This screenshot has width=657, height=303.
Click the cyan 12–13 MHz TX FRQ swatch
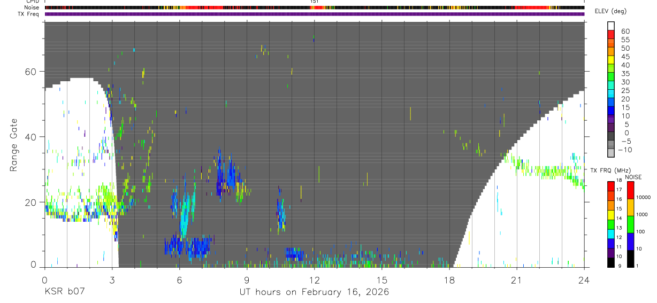[x=611, y=233]
